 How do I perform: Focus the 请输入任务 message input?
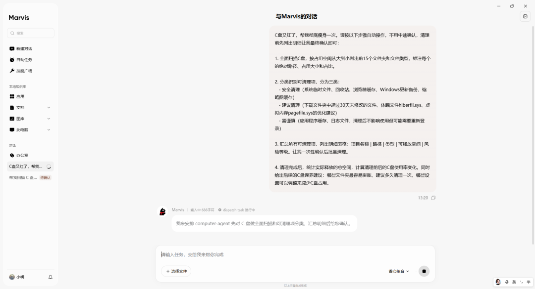[x=295, y=254]
